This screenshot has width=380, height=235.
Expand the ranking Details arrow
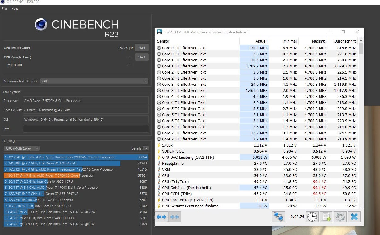[146, 148]
